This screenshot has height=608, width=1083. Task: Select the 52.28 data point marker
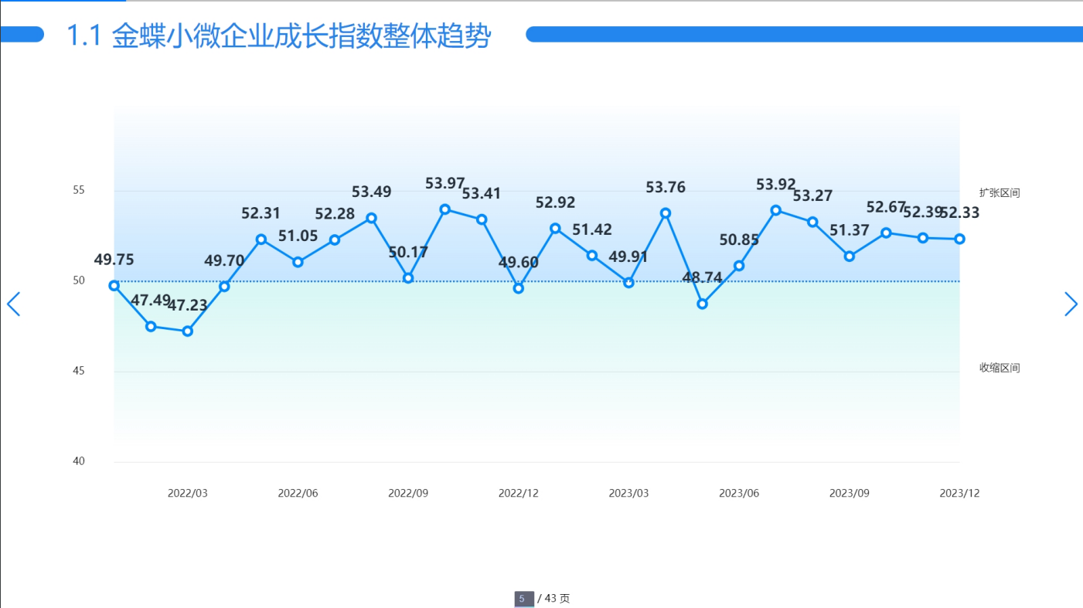(x=335, y=240)
